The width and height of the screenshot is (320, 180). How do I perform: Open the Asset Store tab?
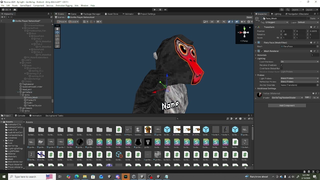click(111, 14)
